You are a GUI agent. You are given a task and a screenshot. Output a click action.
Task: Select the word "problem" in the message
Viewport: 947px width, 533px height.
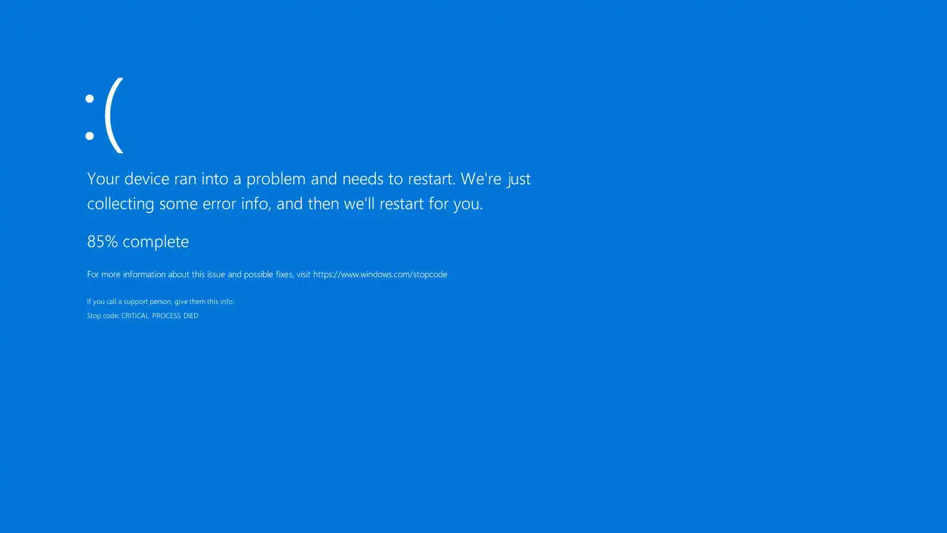pos(276,179)
